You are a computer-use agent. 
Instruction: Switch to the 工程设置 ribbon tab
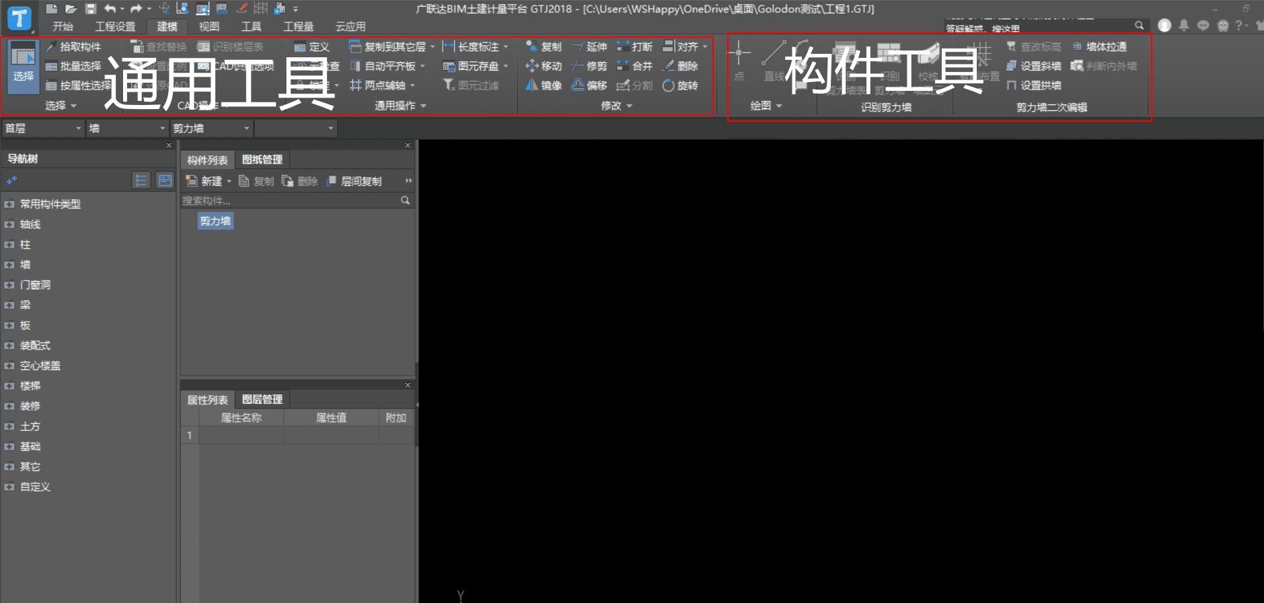pyautogui.click(x=115, y=26)
